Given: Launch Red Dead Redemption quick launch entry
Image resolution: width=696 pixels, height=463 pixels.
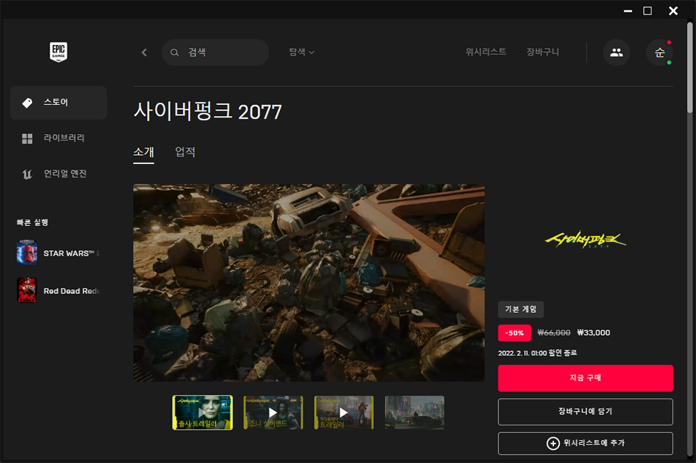Looking at the screenshot, I should tap(58, 291).
